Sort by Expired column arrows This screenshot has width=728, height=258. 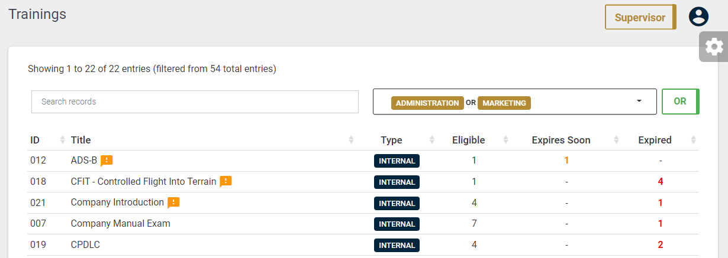point(694,140)
